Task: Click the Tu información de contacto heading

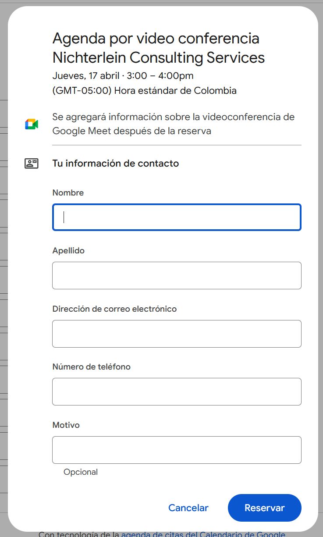Action: 116,164
